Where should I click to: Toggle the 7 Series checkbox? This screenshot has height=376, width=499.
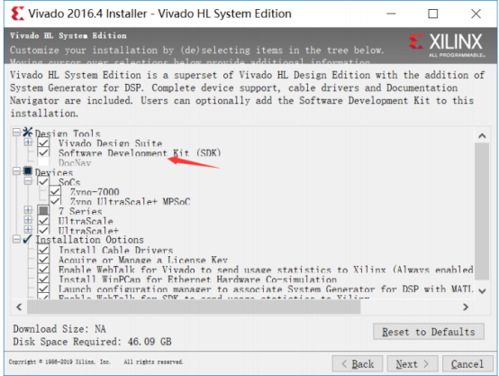coord(43,210)
